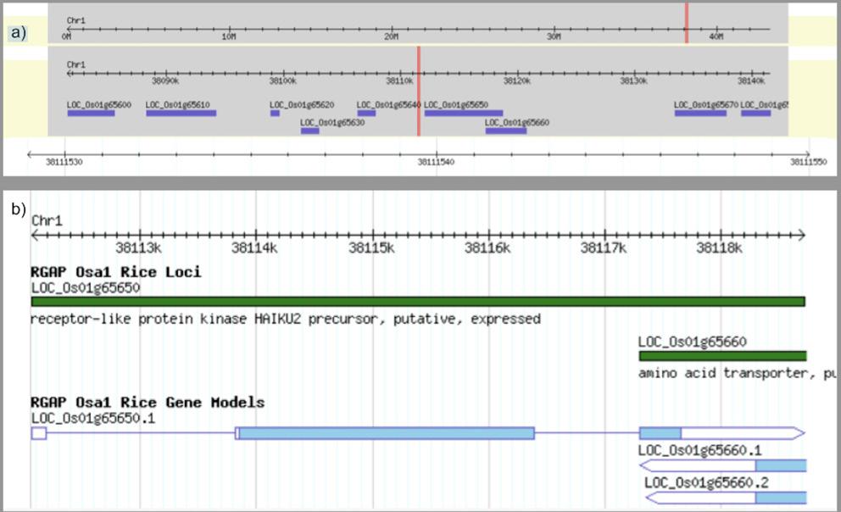Open the RGAP Osa1 Rice Loci track title
This screenshot has height=512, width=841.
click(116, 272)
